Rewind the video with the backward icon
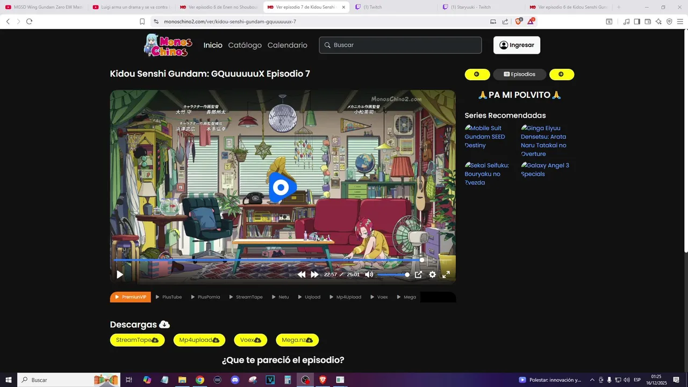Screen dimensions: 688x387 [x=302, y=275]
